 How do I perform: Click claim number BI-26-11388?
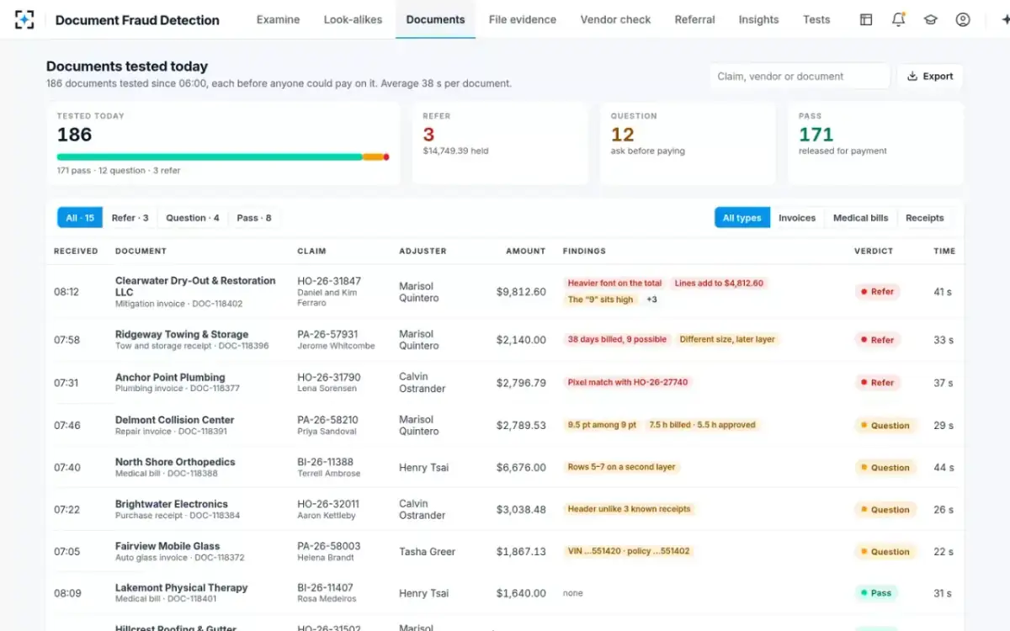(325, 461)
